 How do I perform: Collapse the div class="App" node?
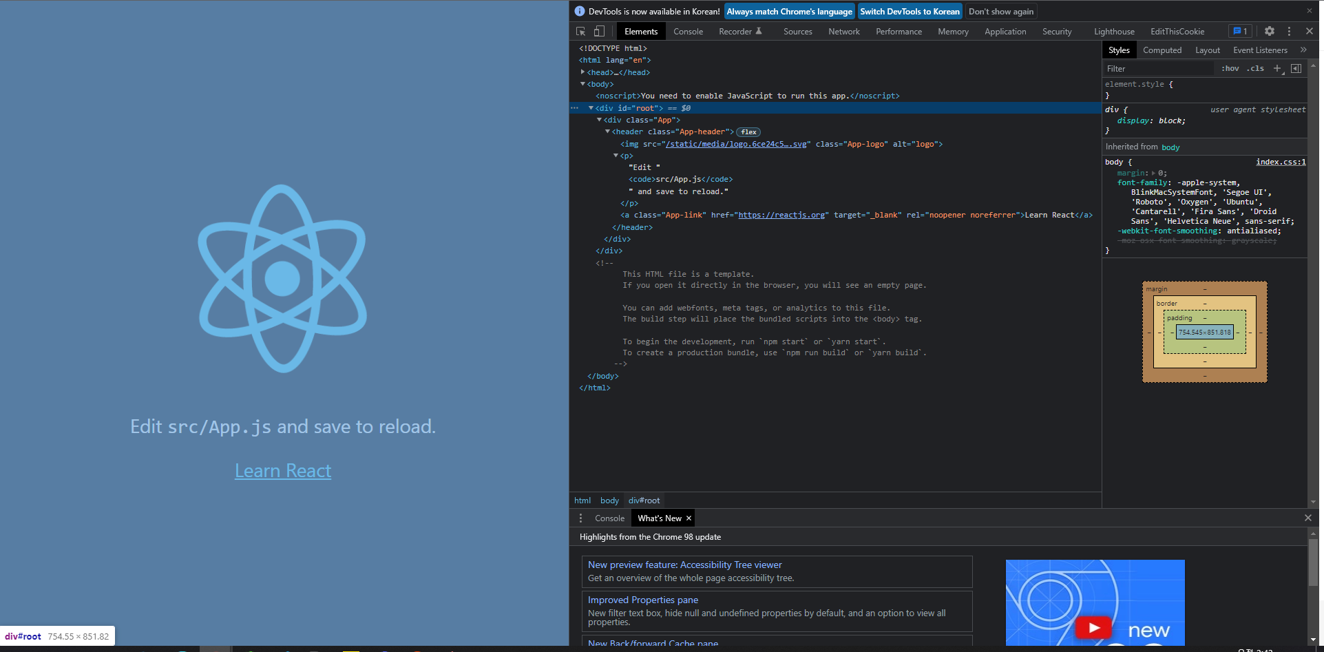(600, 120)
